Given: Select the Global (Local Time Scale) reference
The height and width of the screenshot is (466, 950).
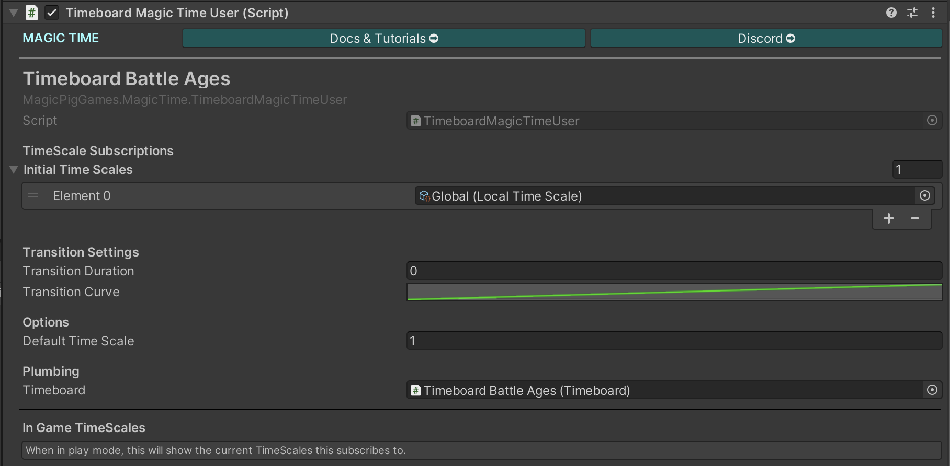Looking at the screenshot, I should [x=664, y=196].
